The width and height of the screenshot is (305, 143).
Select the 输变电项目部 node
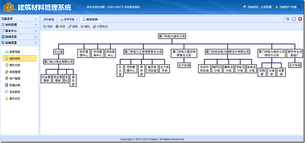(x=152, y=69)
